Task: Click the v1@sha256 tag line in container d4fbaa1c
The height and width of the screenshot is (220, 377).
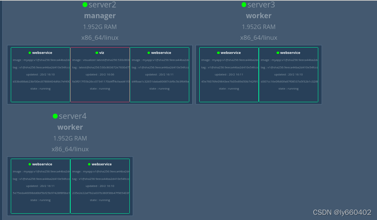Action: coord(160,67)
